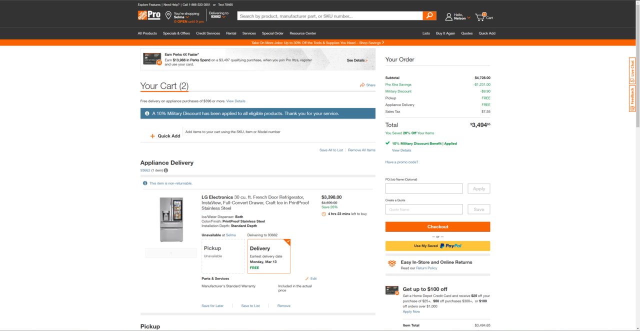Click Apply button for PO/Job Name
This screenshot has width=640, height=331.
click(x=479, y=188)
